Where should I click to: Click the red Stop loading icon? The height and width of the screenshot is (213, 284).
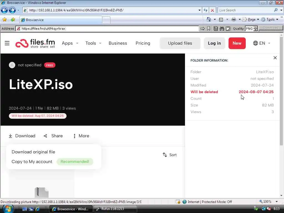(x=212, y=10)
